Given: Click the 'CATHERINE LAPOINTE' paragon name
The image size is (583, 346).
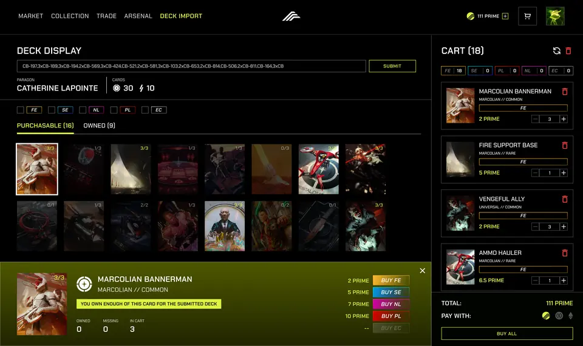Looking at the screenshot, I should click(57, 89).
